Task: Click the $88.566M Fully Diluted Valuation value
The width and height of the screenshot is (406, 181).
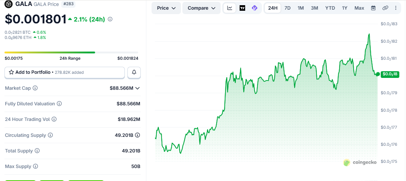Action: (x=129, y=104)
